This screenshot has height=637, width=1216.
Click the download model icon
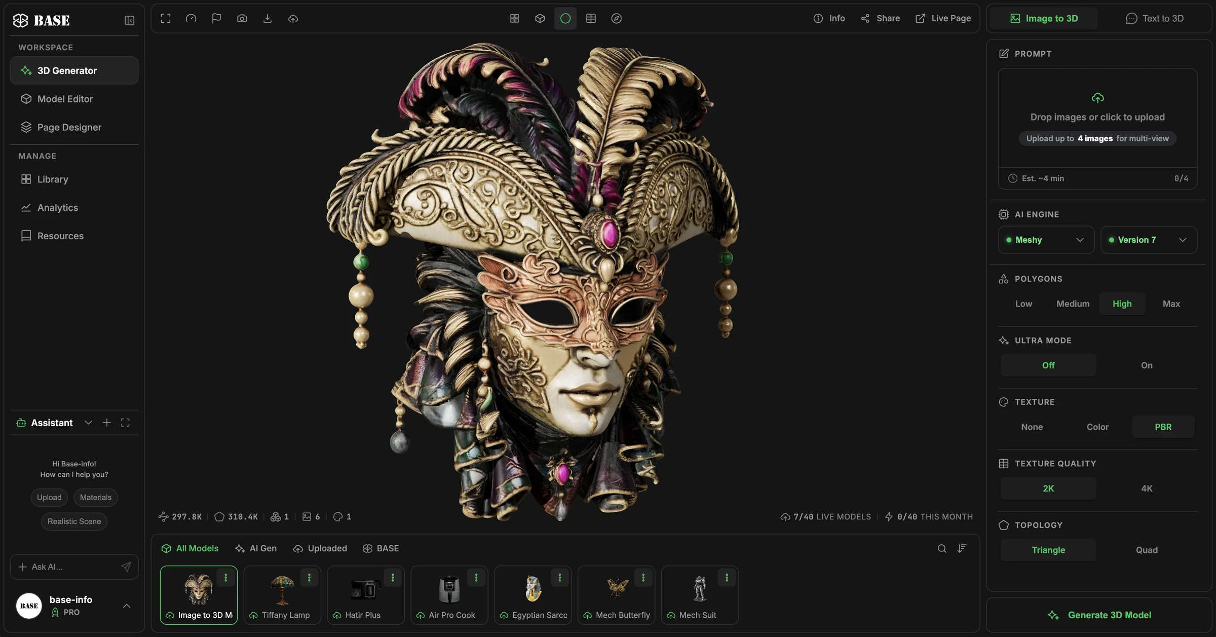(x=268, y=19)
